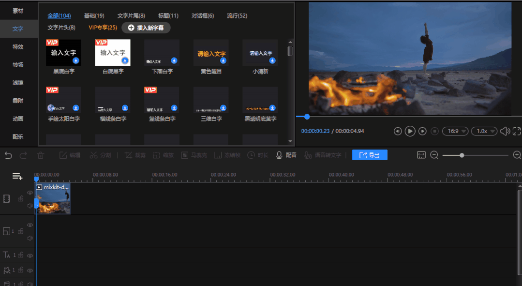Click the 插入新字幕 button
The height and width of the screenshot is (286, 522).
click(146, 28)
